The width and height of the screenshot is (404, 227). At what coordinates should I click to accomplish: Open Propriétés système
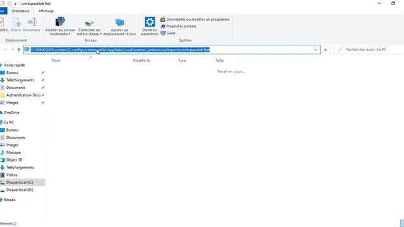(178, 26)
